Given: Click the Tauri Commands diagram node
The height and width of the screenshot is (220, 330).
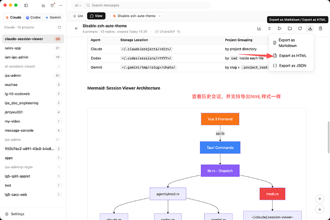Looking at the screenshot, I should [x=220, y=148].
